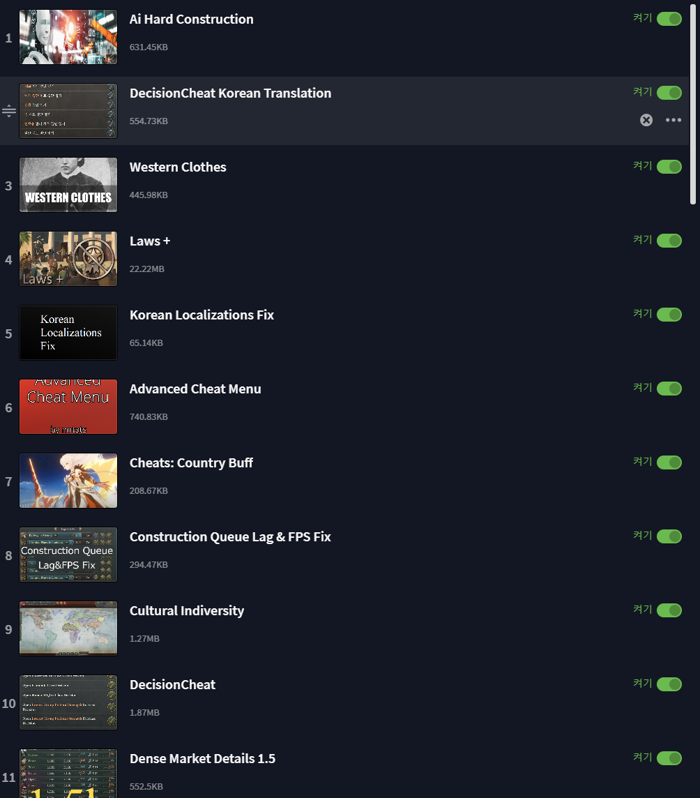Open Ai Hard Construction thumbnail
700x798 pixels.
coord(68,37)
